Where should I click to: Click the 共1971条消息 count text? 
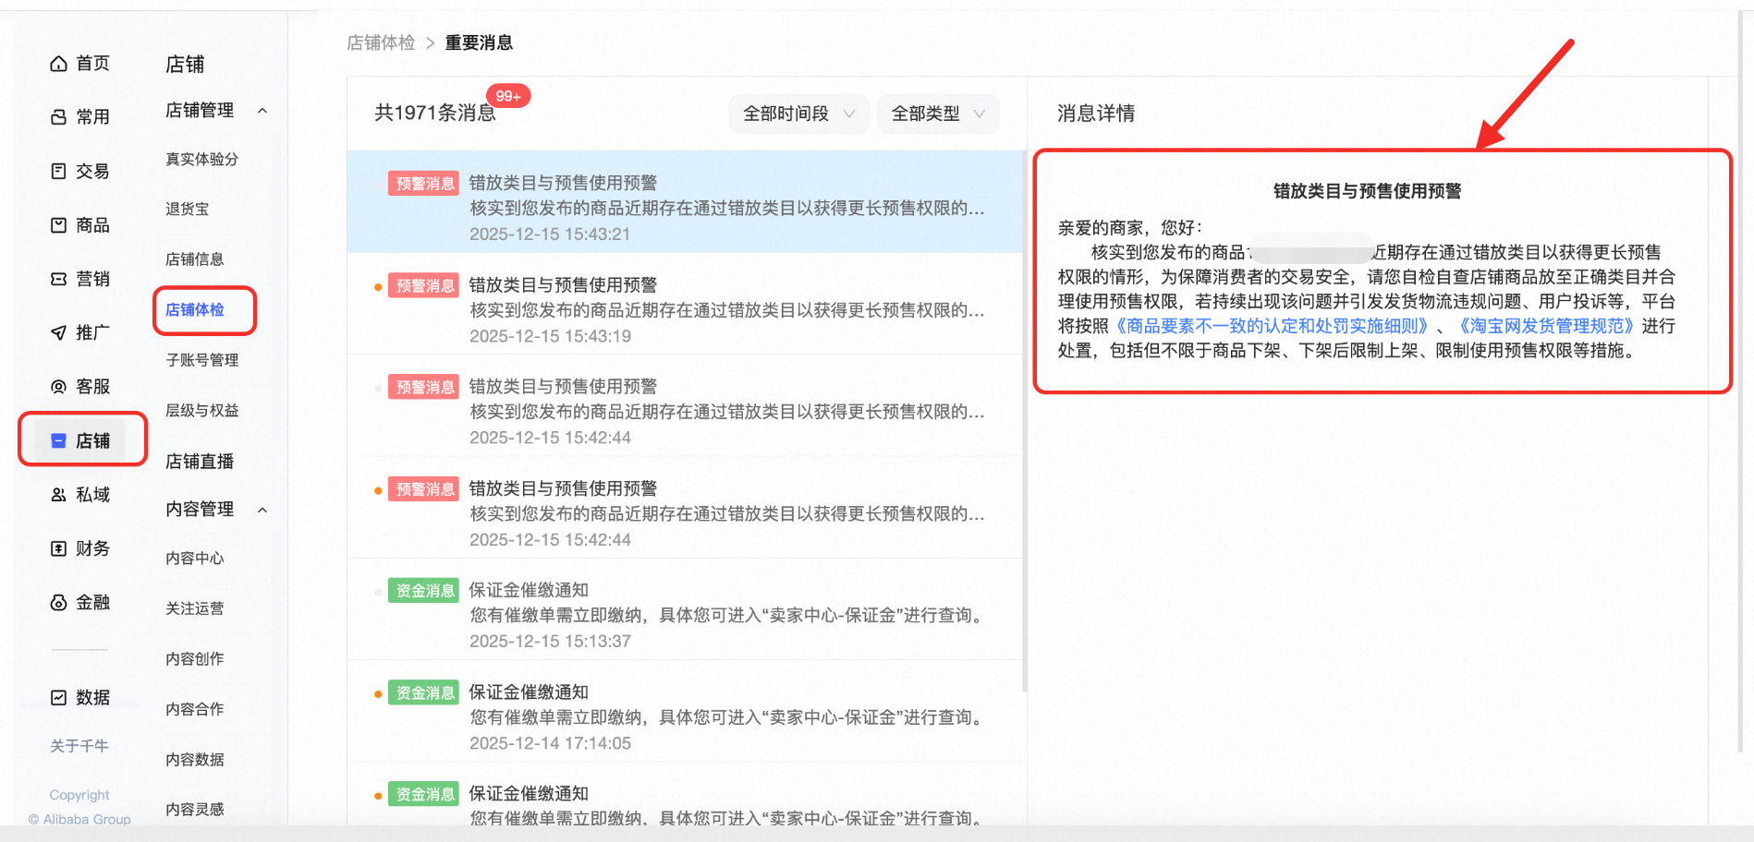pos(434,113)
